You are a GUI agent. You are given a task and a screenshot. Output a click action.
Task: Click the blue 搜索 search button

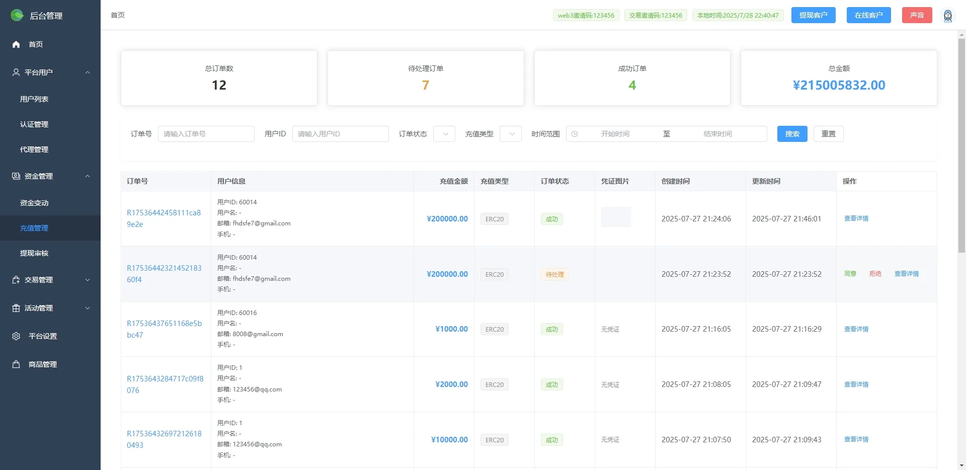tap(791, 134)
